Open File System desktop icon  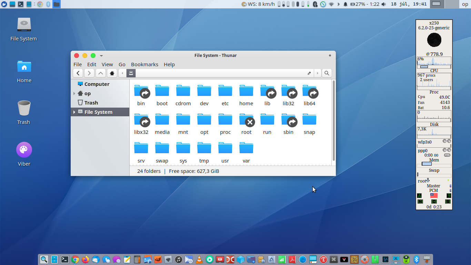(24, 29)
